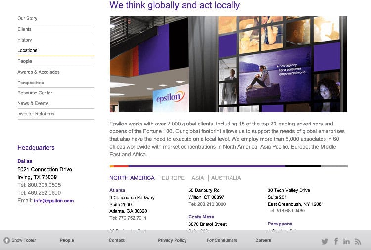Image resolution: width=371 pixels, height=250 pixels.
Task: Open Perspectives in the sidebar
Action: (31, 83)
